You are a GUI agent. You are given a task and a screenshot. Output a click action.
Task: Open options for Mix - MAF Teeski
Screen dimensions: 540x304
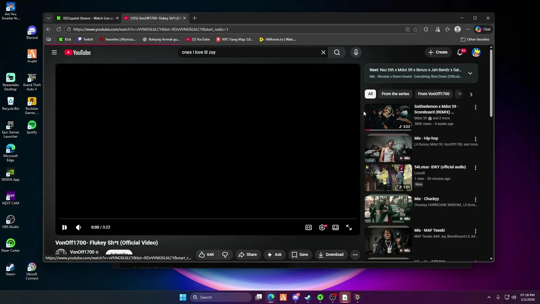click(x=475, y=231)
